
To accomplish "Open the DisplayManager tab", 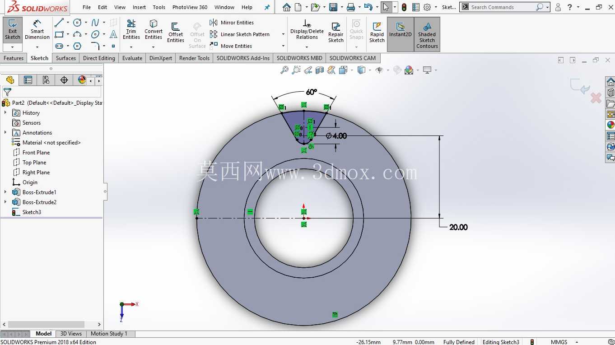I will (x=82, y=80).
